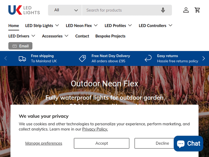The image size is (209, 157).
Task: Open the All categories search dropdown
Action: coord(65,10)
